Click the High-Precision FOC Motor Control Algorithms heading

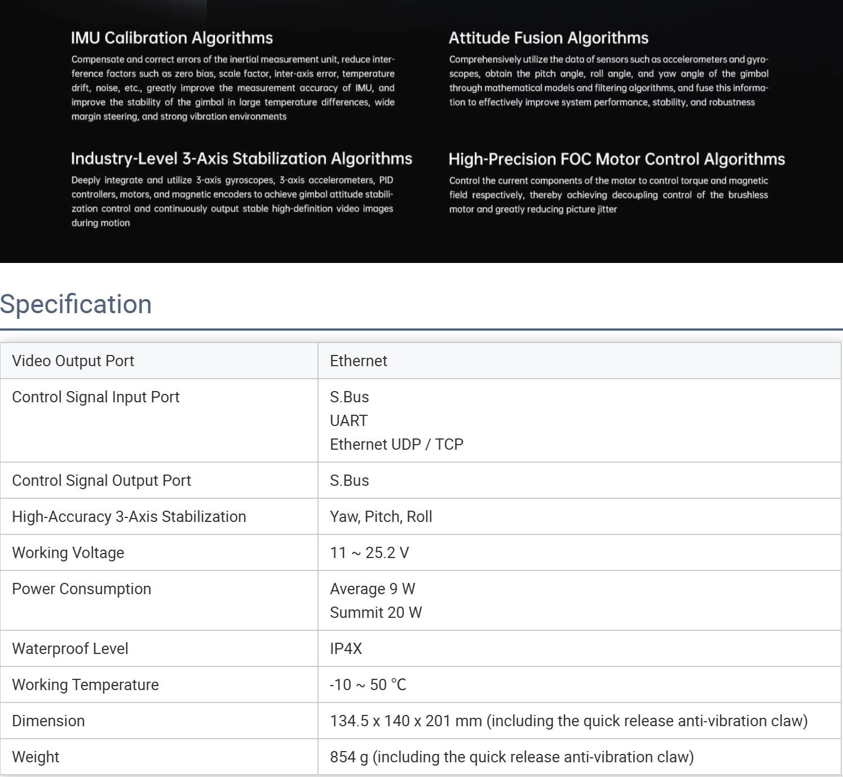point(616,159)
